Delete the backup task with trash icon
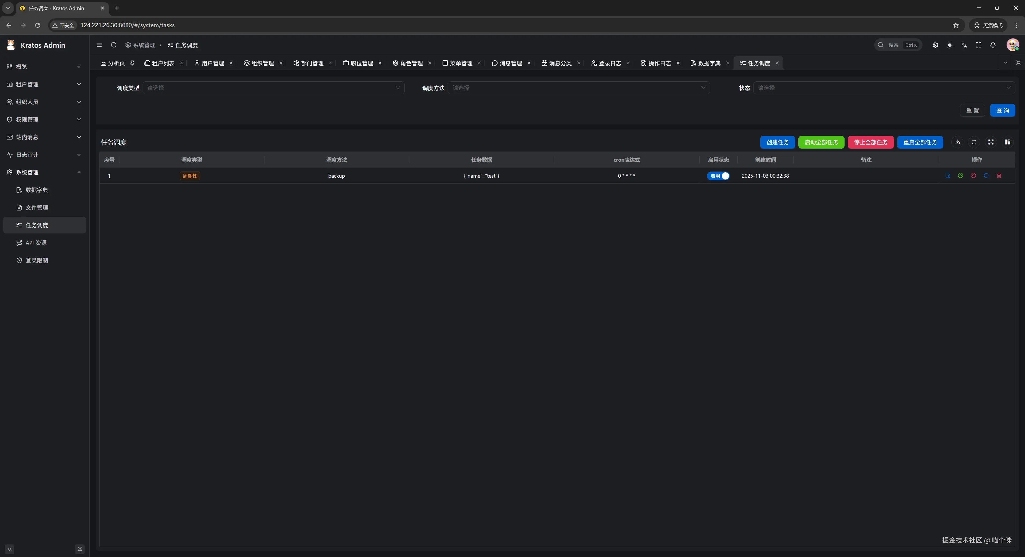This screenshot has height=557, width=1025. click(999, 175)
